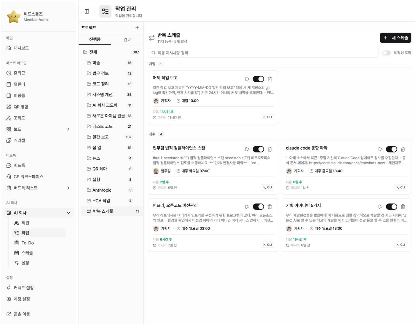Screen dimensions: 415x324
Task: Open the CLI of 인프라, 오픈코드 버전관리
Action: tap(267, 245)
